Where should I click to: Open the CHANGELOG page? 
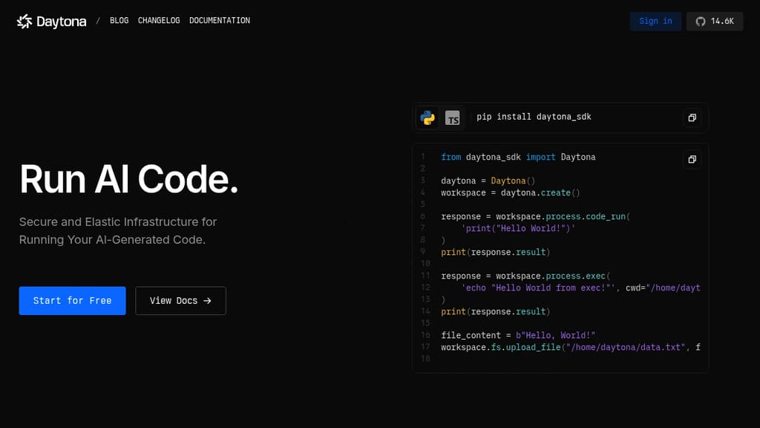click(x=159, y=21)
